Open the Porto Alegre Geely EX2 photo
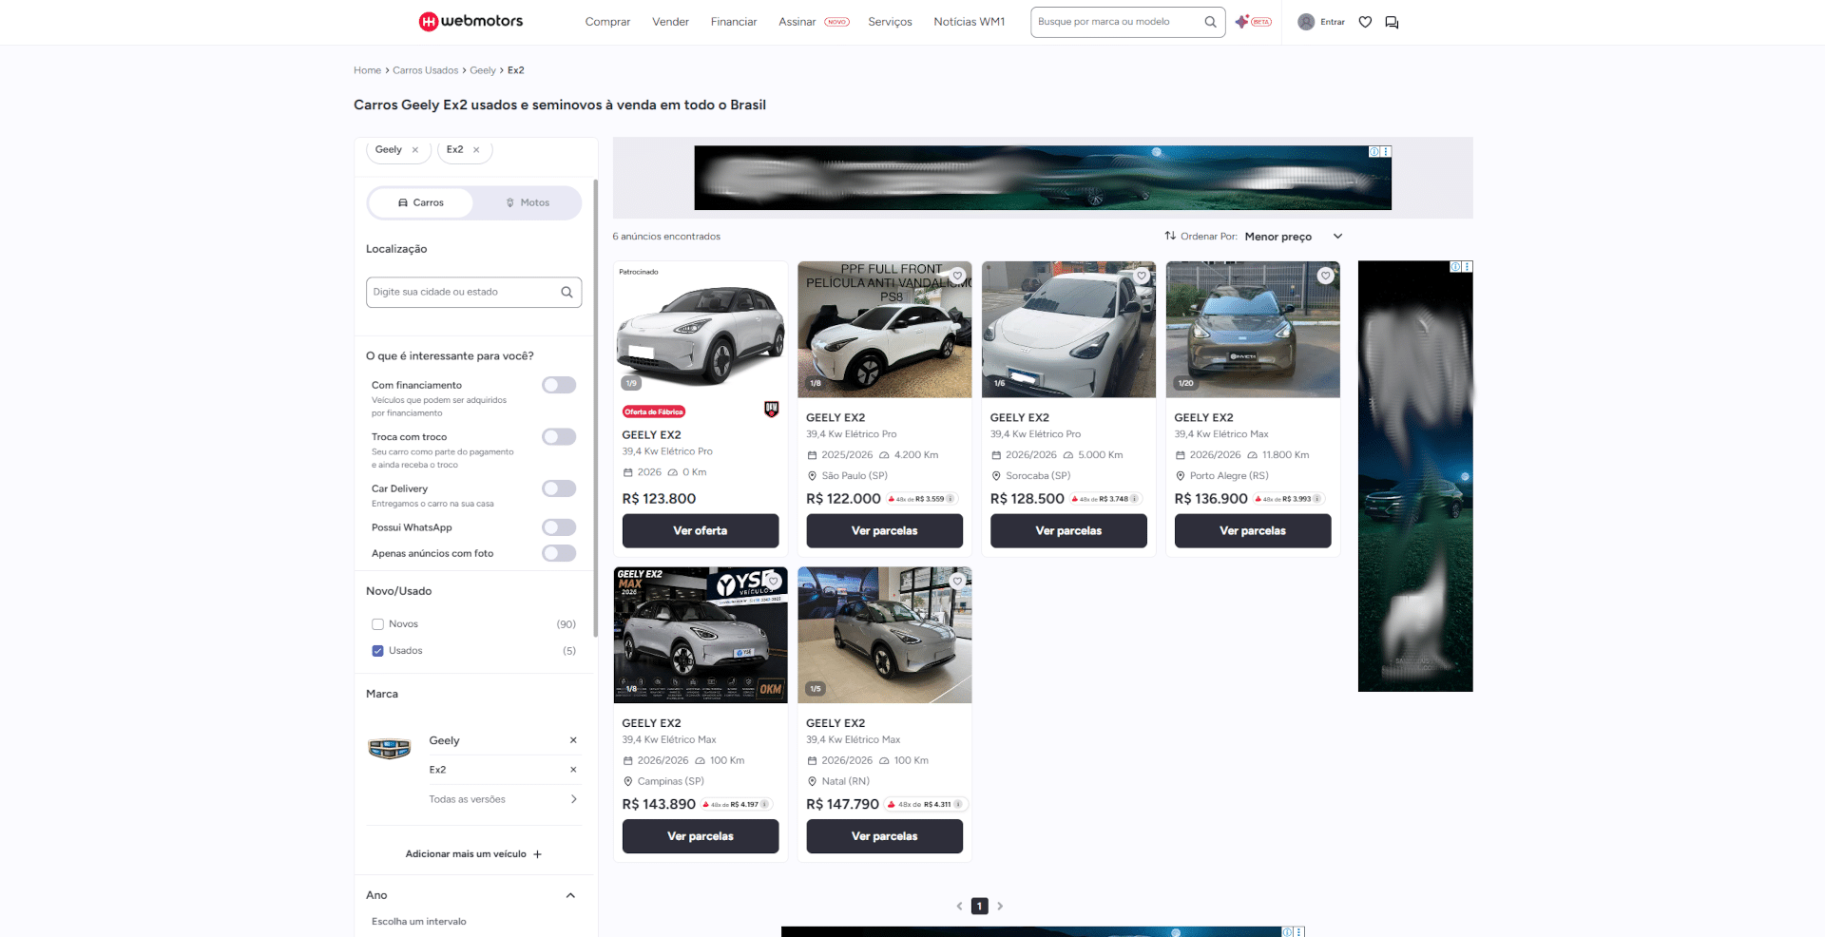 [1253, 330]
